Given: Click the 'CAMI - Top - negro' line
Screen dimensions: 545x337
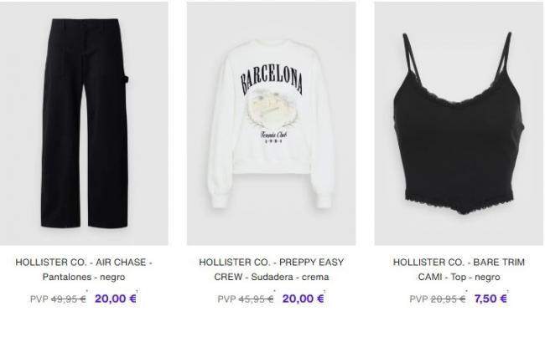Looking at the screenshot, I should click(459, 277).
